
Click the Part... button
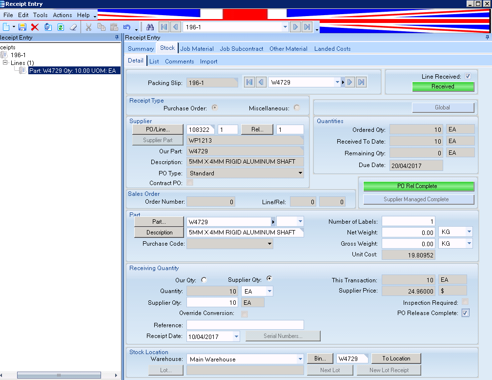click(159, 222)
